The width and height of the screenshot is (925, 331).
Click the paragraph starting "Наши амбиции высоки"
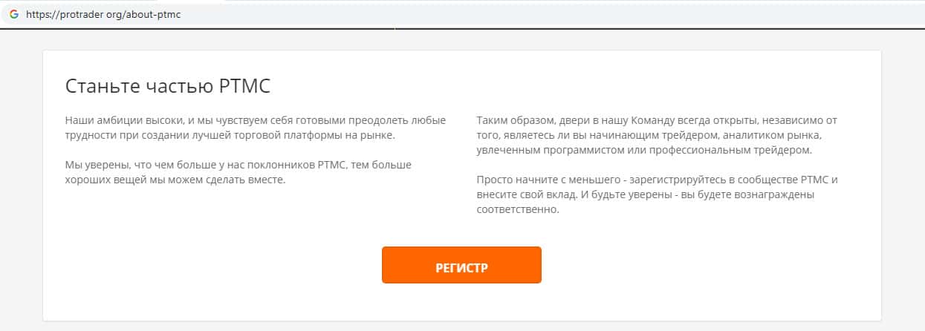[x=256, y=128]
